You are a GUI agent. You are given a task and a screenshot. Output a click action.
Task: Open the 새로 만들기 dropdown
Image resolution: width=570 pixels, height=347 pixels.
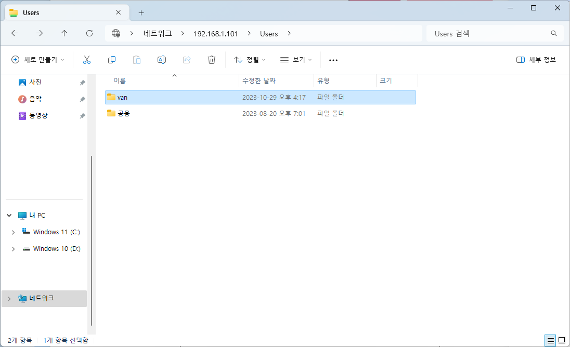pyautogui.click(x=37, y=60)
